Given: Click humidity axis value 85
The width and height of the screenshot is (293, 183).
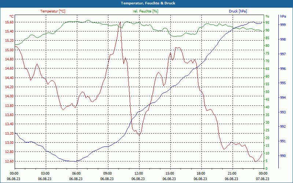Looking at the screenshot, I should [x=267, y=38].
